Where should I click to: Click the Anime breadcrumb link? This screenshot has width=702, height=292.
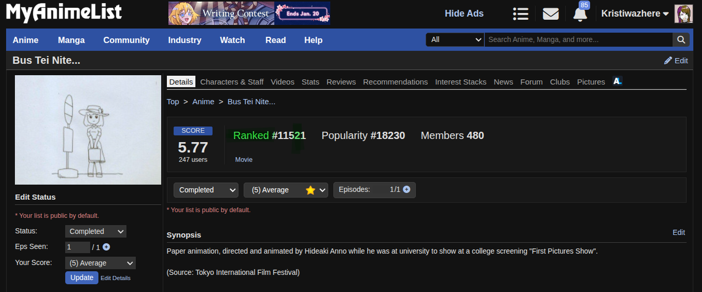pyautogui.click(x=203, y=102)
